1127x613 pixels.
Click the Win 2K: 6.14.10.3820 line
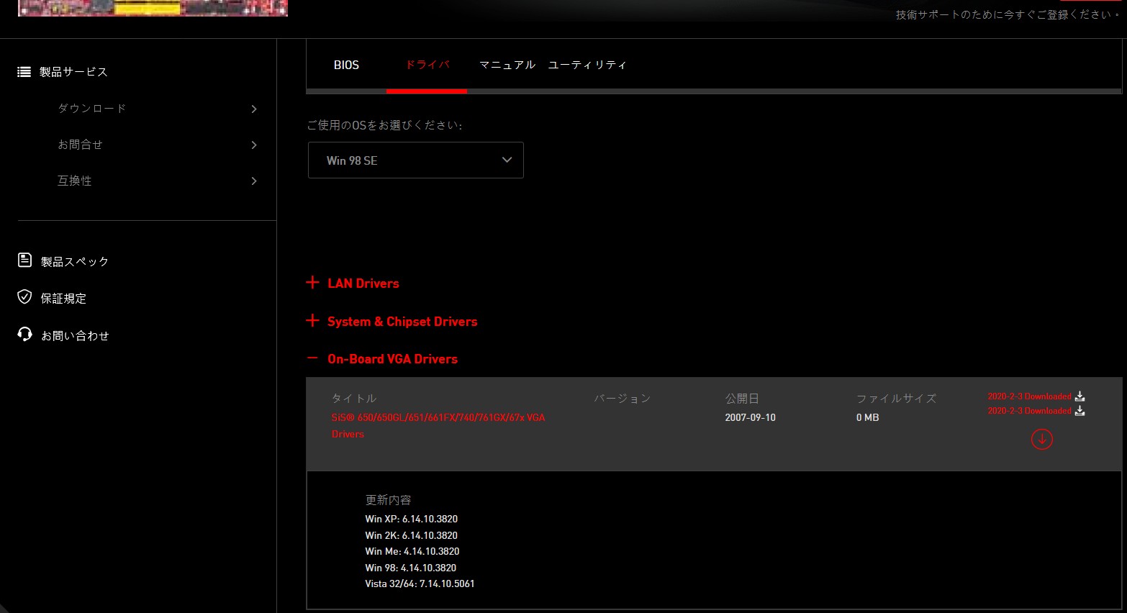[x=411, y=535]
